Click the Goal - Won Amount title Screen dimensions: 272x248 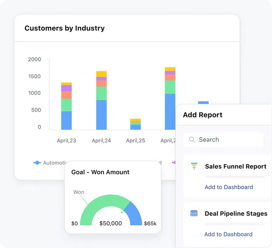pos(100,172)
